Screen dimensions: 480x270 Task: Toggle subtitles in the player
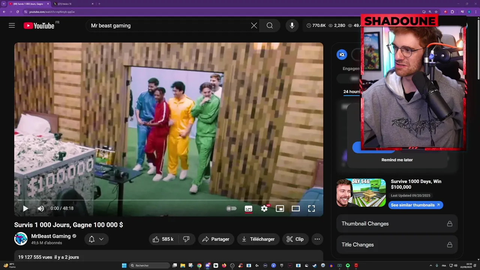pos(248,208)
